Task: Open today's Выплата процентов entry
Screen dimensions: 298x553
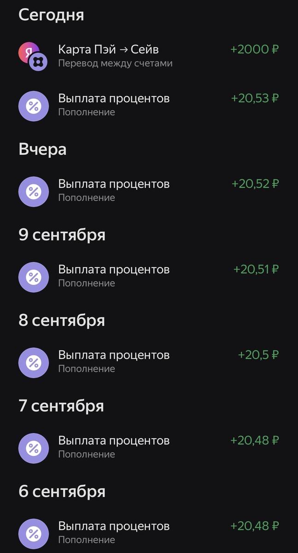Action: pos(114,99)
